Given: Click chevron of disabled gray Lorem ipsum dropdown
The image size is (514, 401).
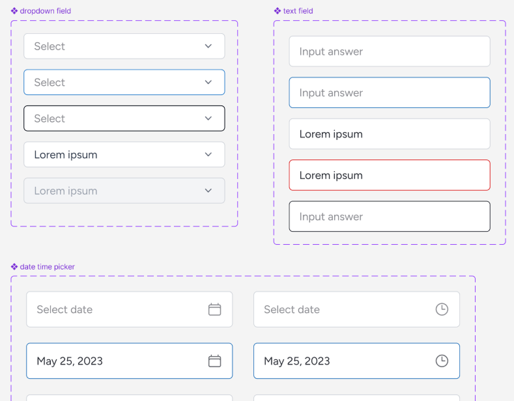Looking at the screenshot, I should [208, 190].
